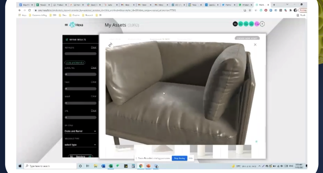
Task: Open the hamburger menu beside Hexa logo
Action: 66,25
